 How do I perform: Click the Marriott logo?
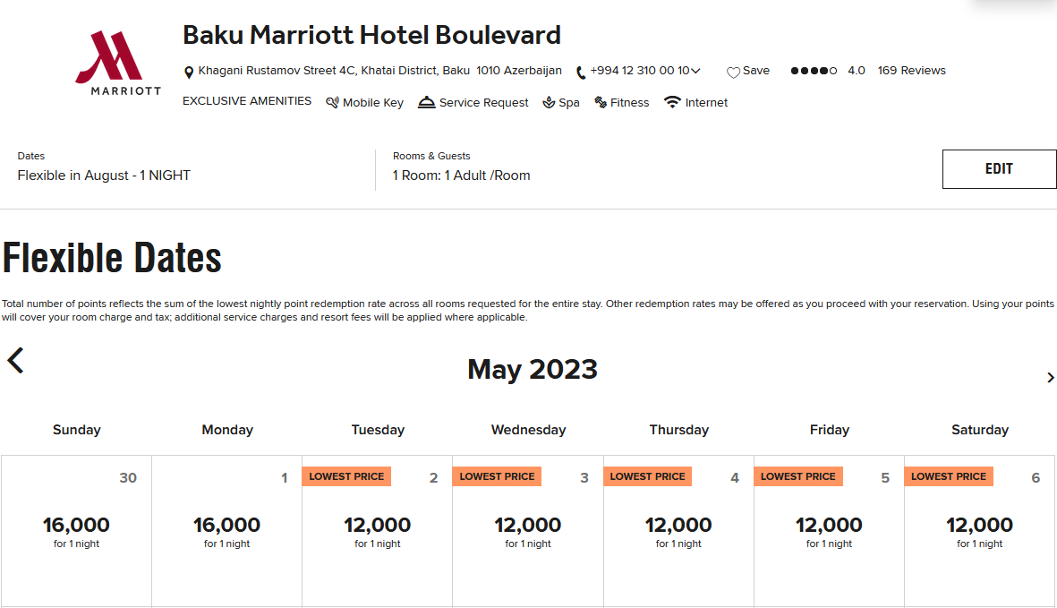117,63
